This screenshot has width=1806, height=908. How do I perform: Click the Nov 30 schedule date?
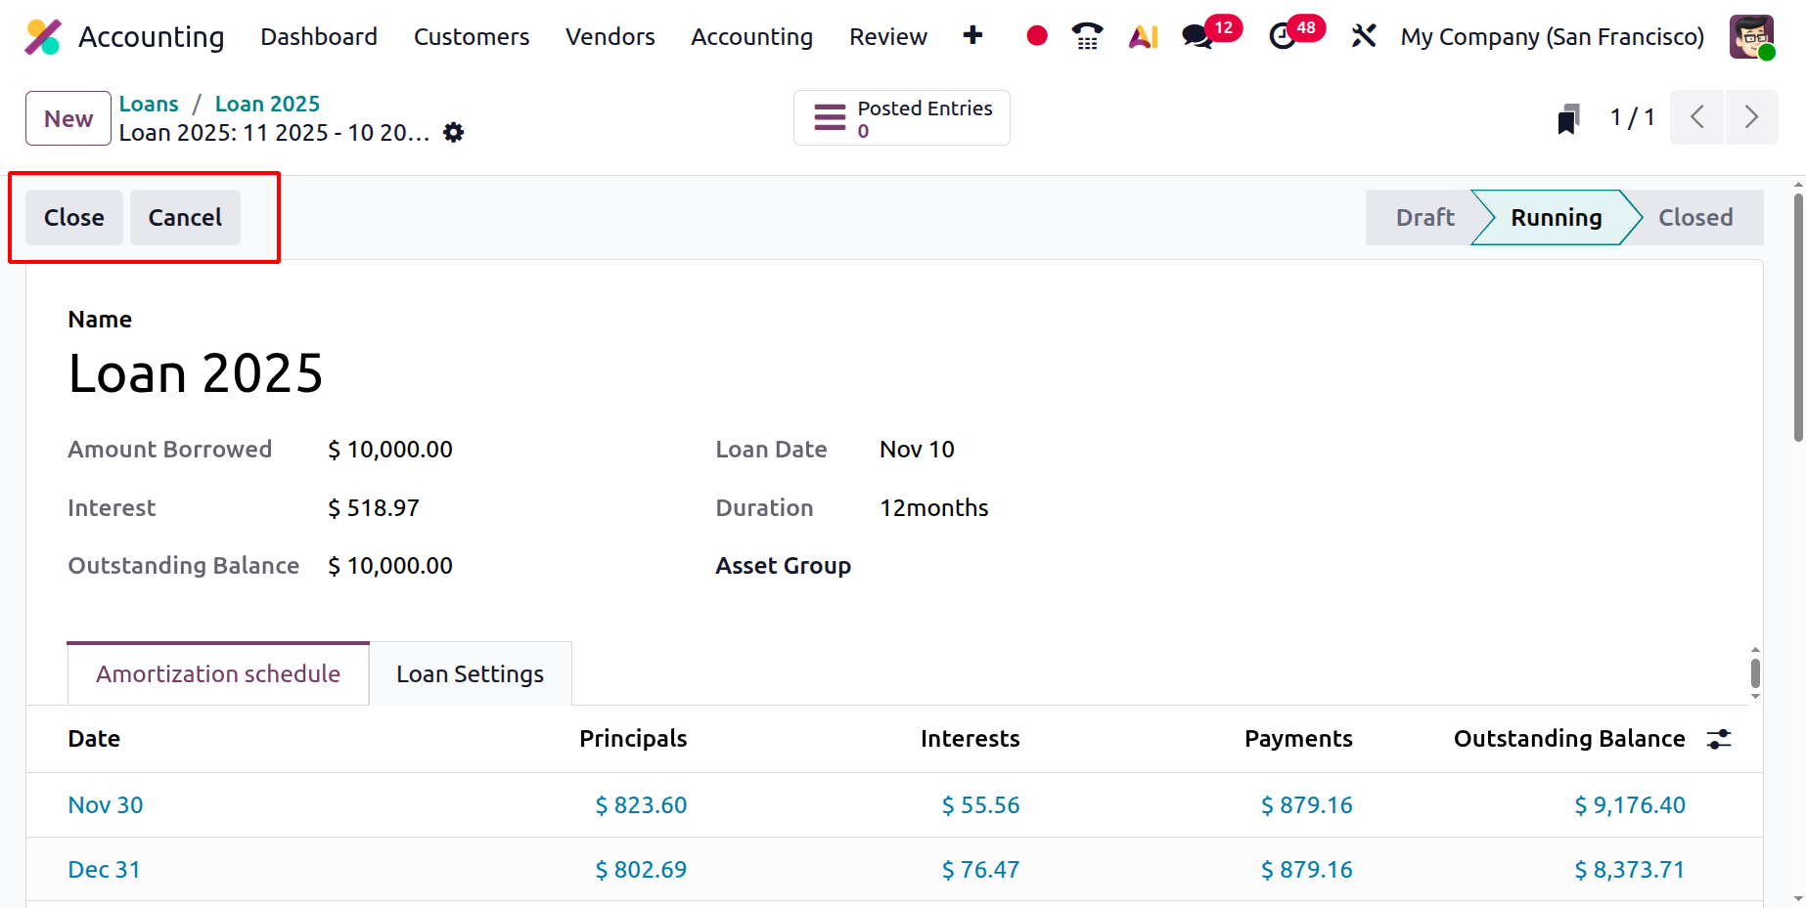[x=106, y=805]
